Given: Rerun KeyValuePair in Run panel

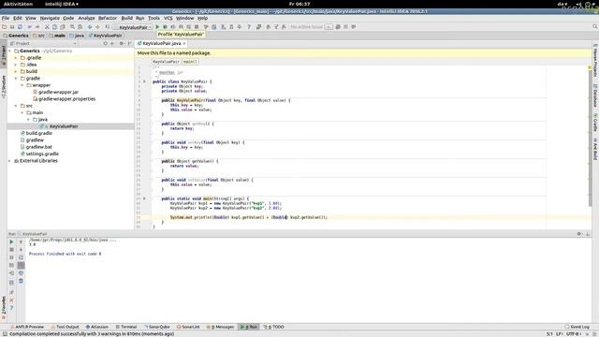Looking at the screenshot, I should tap(11, 242).
